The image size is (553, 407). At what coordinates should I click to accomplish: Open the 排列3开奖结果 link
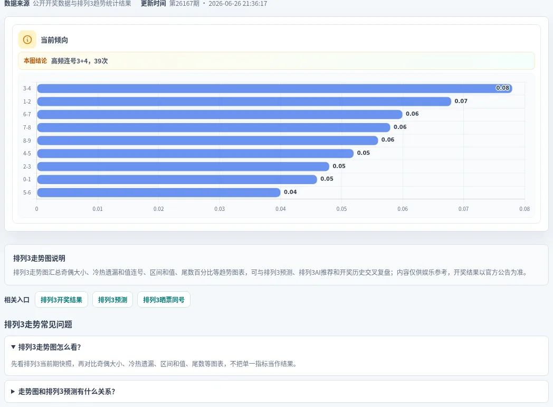[x=61, y=300]
